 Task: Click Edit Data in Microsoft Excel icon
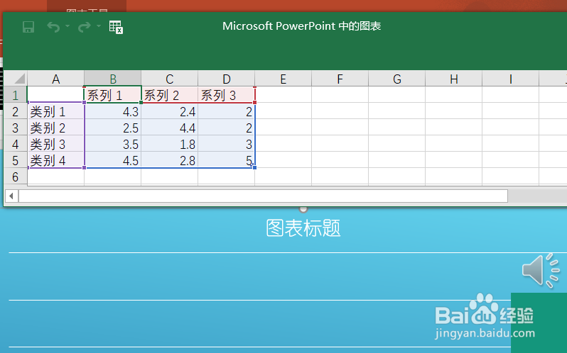116,27
